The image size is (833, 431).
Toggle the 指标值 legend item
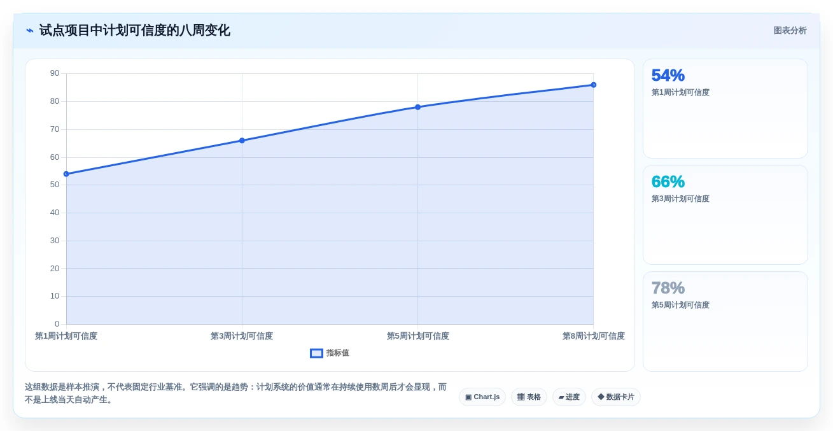click(330, 353)
